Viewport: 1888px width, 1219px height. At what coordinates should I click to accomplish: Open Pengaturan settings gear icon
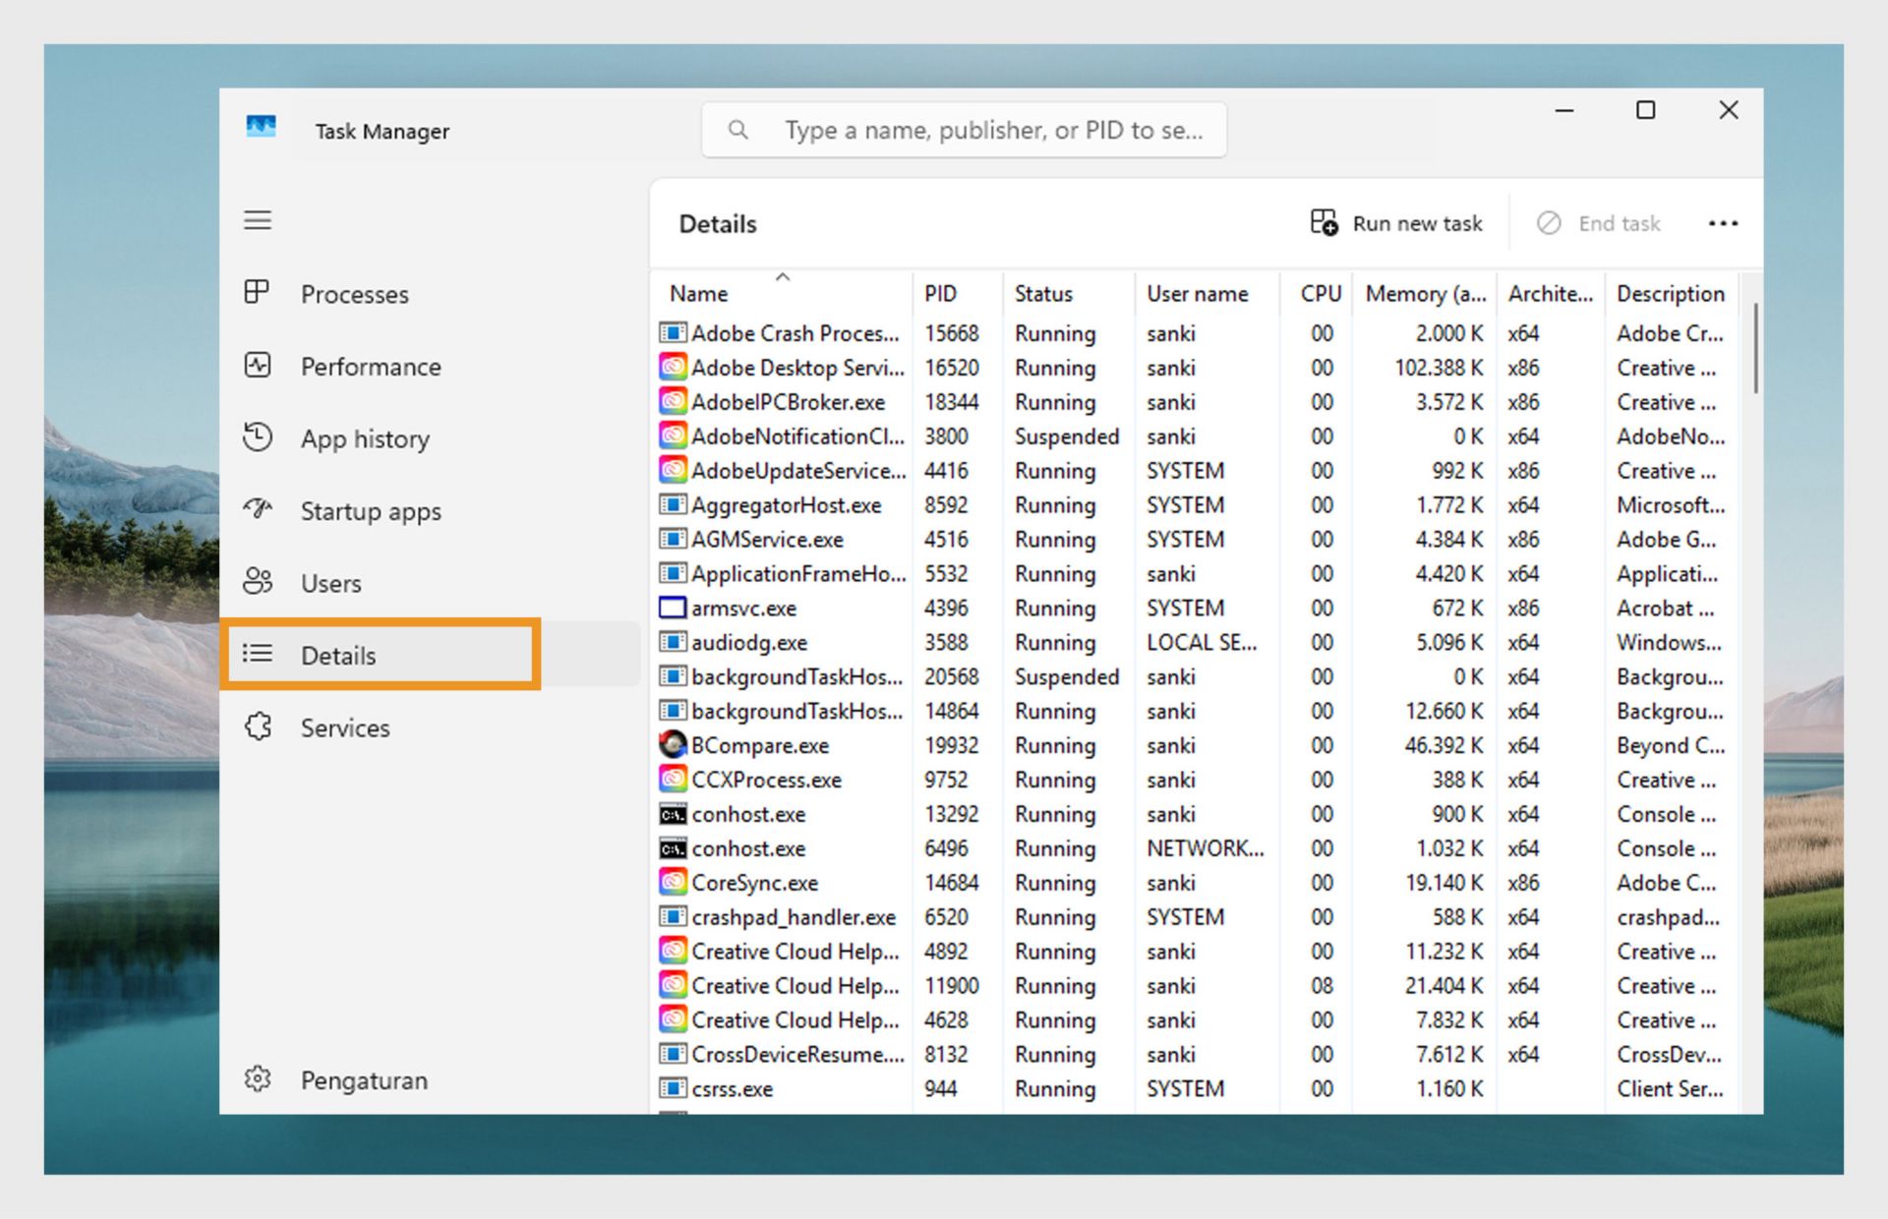coord(258,1079)
